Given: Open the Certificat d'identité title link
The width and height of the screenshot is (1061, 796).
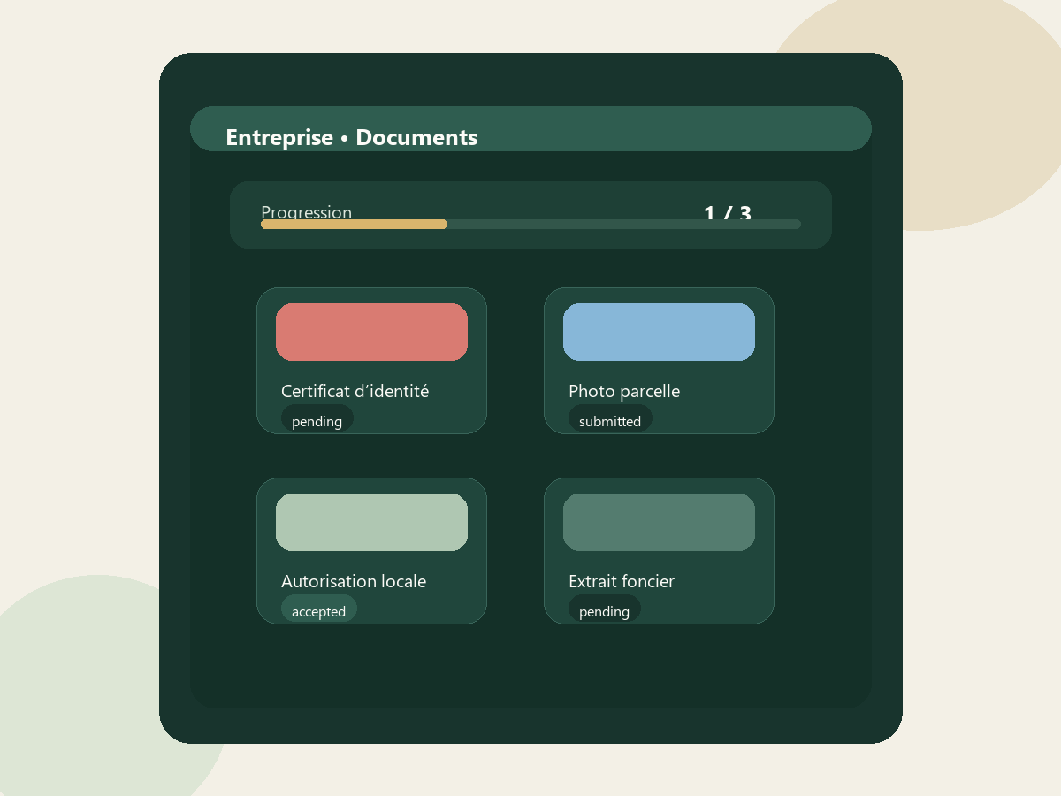Looking at the screenshot, I should click(x=355, y=391).
